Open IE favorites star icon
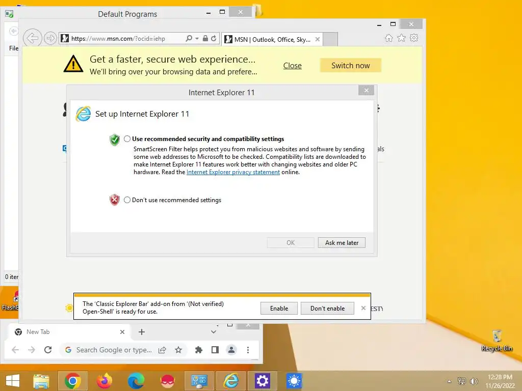 [401, 38]
